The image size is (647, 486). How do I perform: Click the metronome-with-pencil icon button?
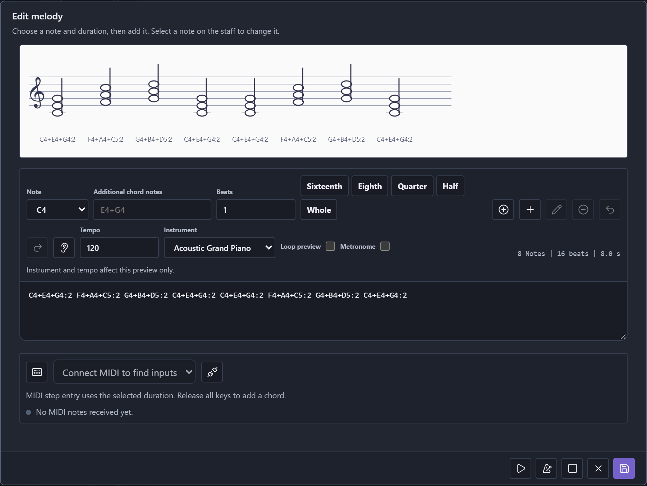[546, 468]
